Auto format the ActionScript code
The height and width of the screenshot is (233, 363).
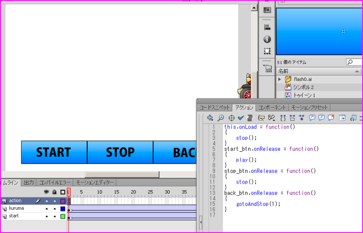pyautogui.click(x=250, y=118)
